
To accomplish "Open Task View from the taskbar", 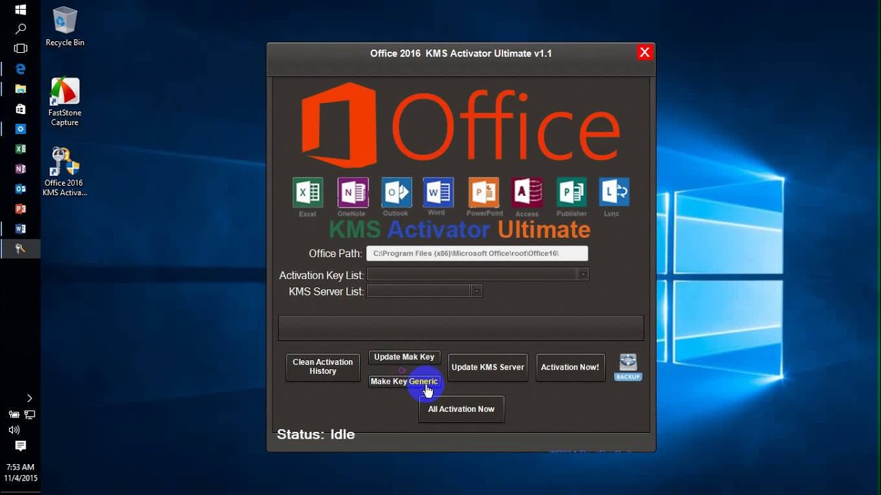I will click(20, 49).
